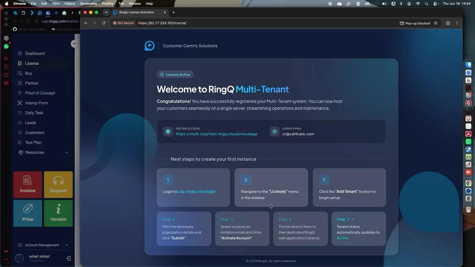Screen dimensions: 475x267
Task: Click the red Invoice tile
Action: (x=28, y=185)
